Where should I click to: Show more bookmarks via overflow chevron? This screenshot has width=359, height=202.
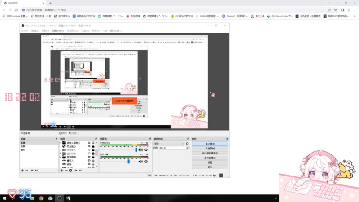[x=355, y=16]
